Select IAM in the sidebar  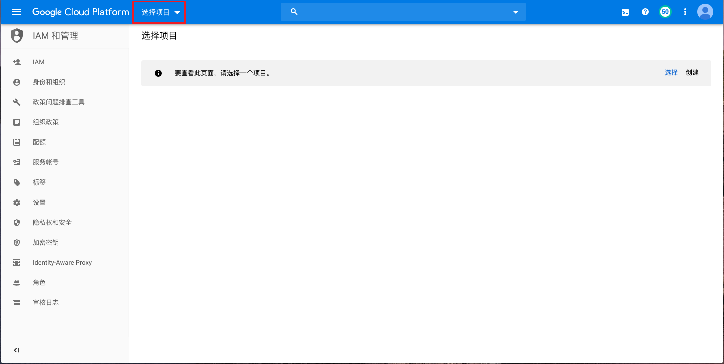(x=39, y=62)
